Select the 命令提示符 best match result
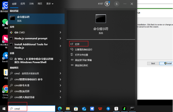The height and width of the screenshot is (112, 173). coord(36,19)
